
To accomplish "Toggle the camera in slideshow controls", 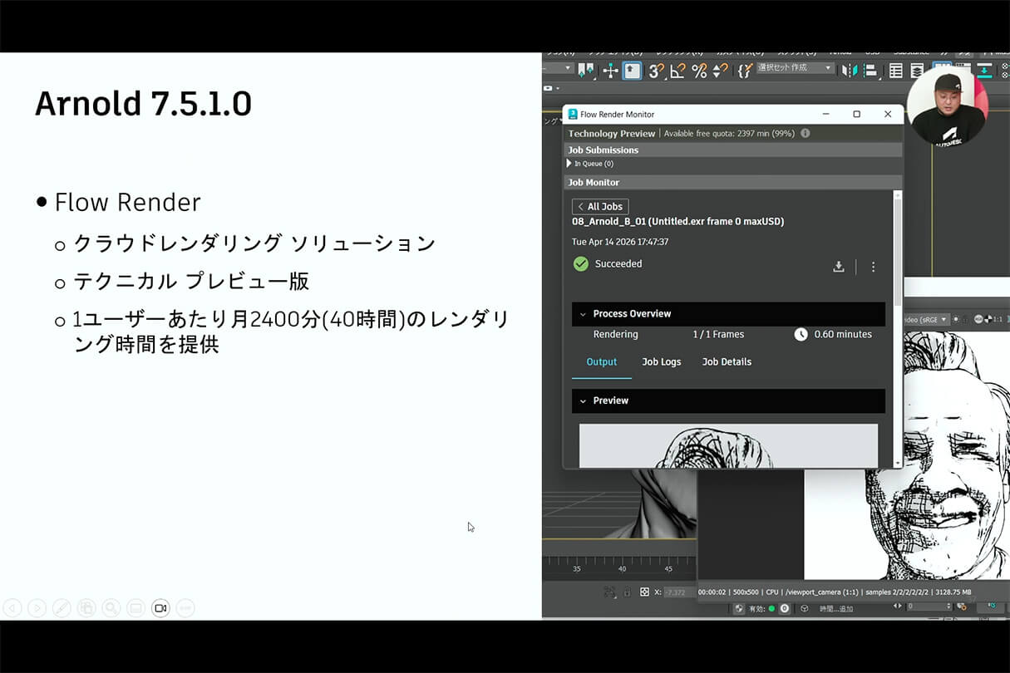I will click(x=160, y=608).
